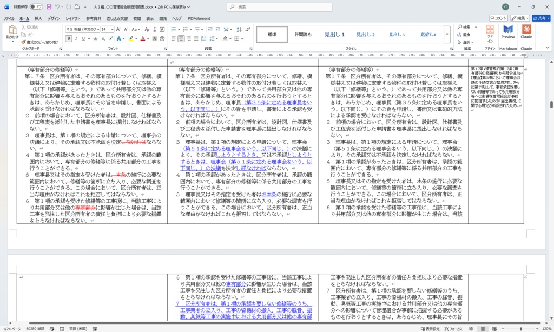Image resolution: width=554 pixels, height=332 pixels.
Task: Click the font color red A swatch
Action: click(x=142, y=39)
